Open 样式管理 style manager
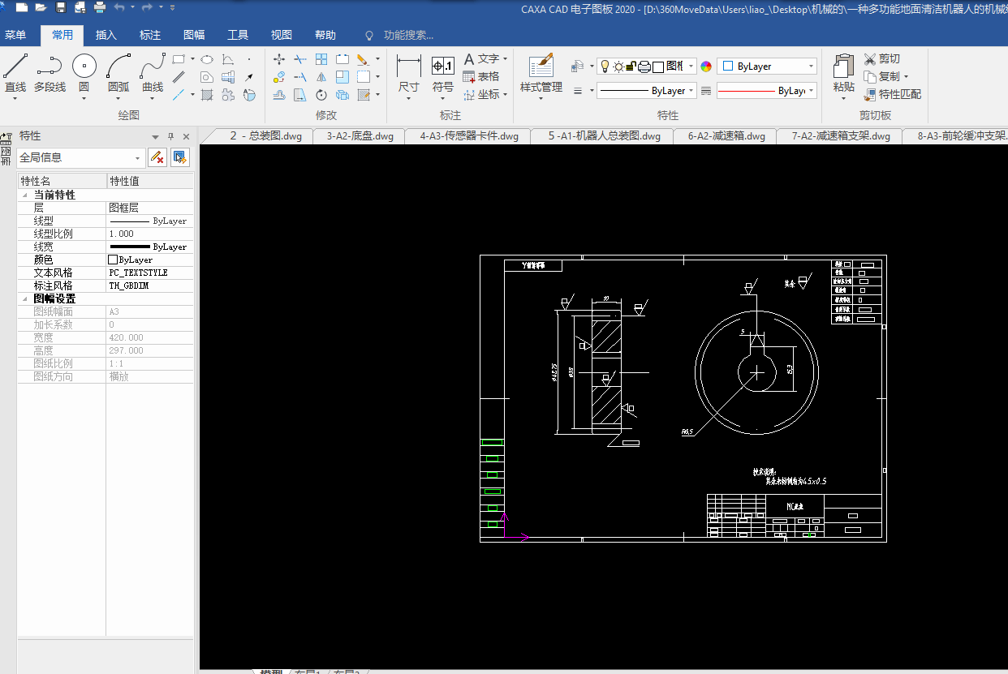This screenshot has height=674, width=1008. tap(541, 67)
